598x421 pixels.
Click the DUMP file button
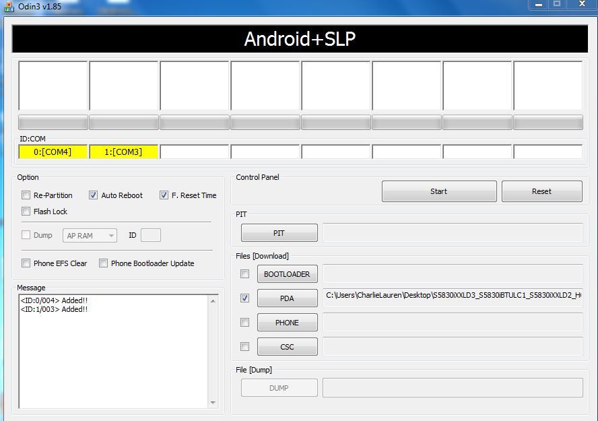279,388
